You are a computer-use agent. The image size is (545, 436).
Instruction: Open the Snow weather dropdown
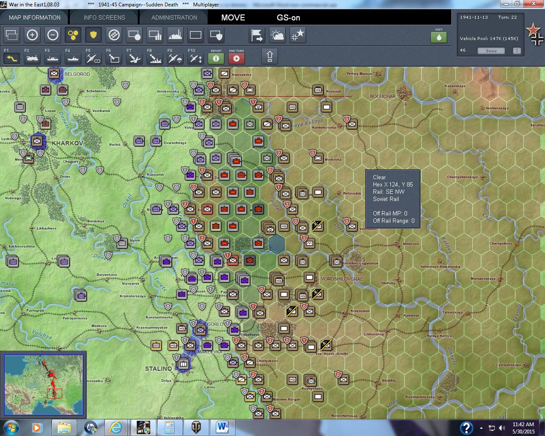(x=491, y=51)
